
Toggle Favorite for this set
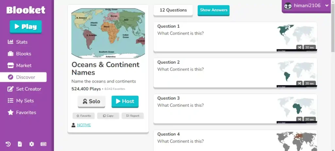click(x=83, y=116)
